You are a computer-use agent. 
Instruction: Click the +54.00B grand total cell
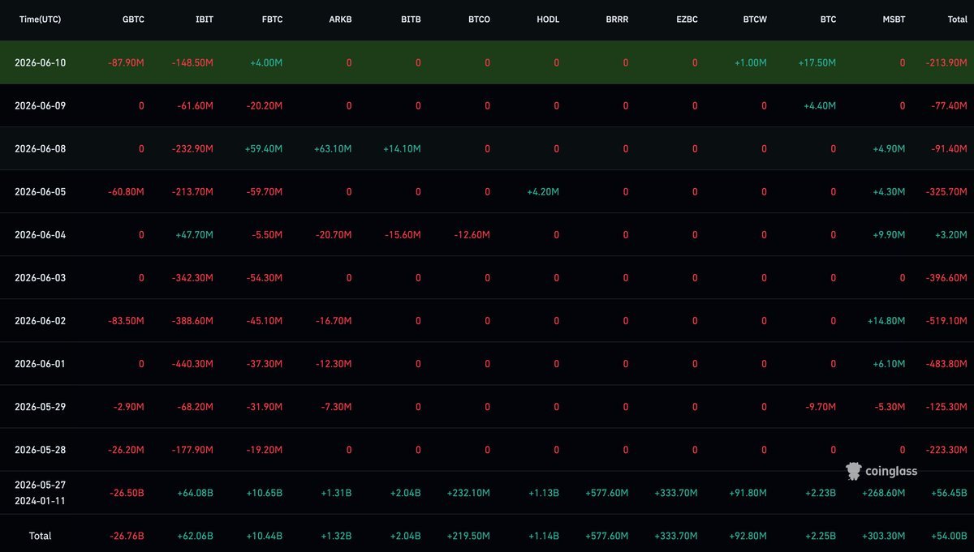(x=949, y=536)
